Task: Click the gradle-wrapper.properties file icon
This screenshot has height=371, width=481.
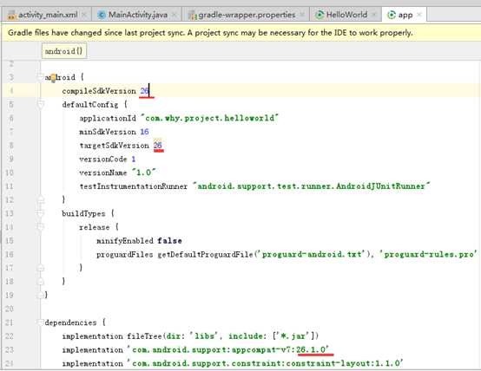Action: coord(193,15)
